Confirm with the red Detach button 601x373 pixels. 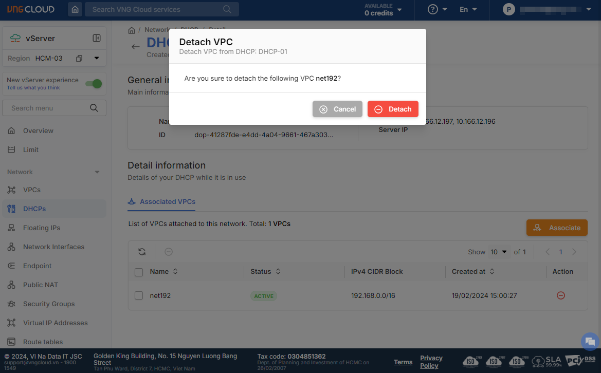[x=393, y=109]
